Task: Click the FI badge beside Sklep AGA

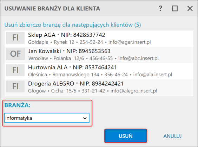Action: (15, 38)
